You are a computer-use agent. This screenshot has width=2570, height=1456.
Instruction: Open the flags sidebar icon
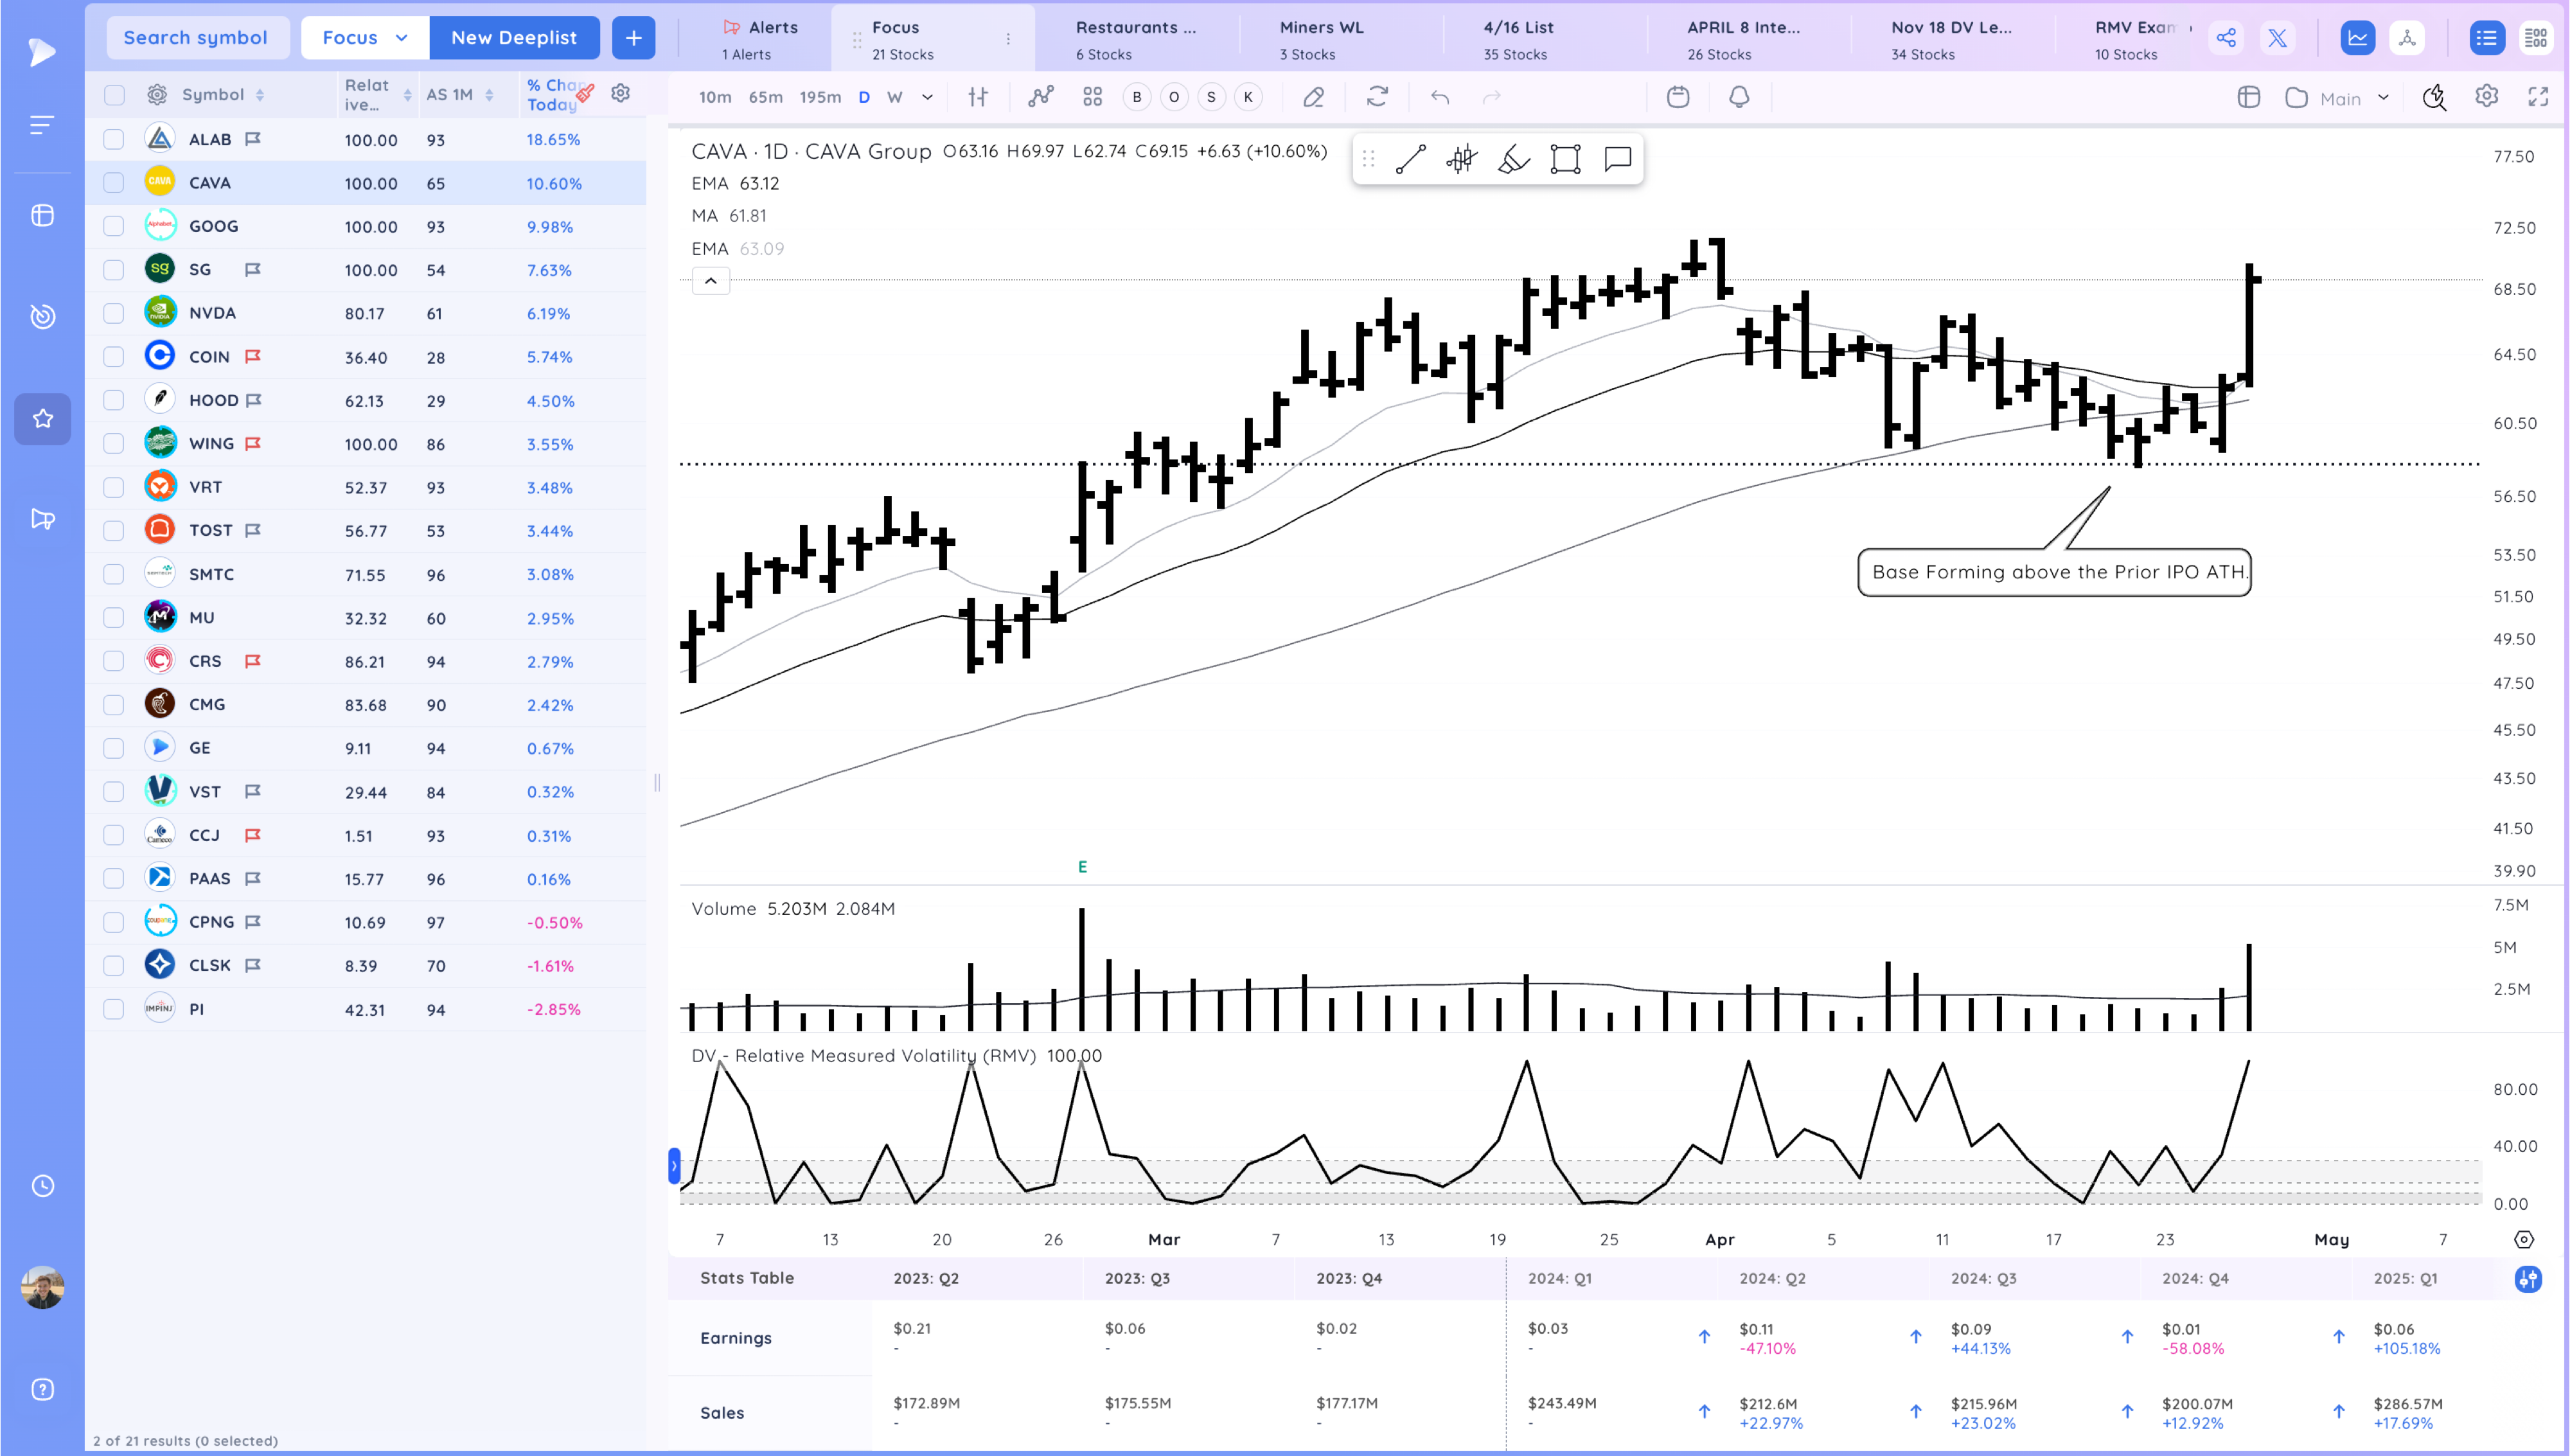[42, 519]
